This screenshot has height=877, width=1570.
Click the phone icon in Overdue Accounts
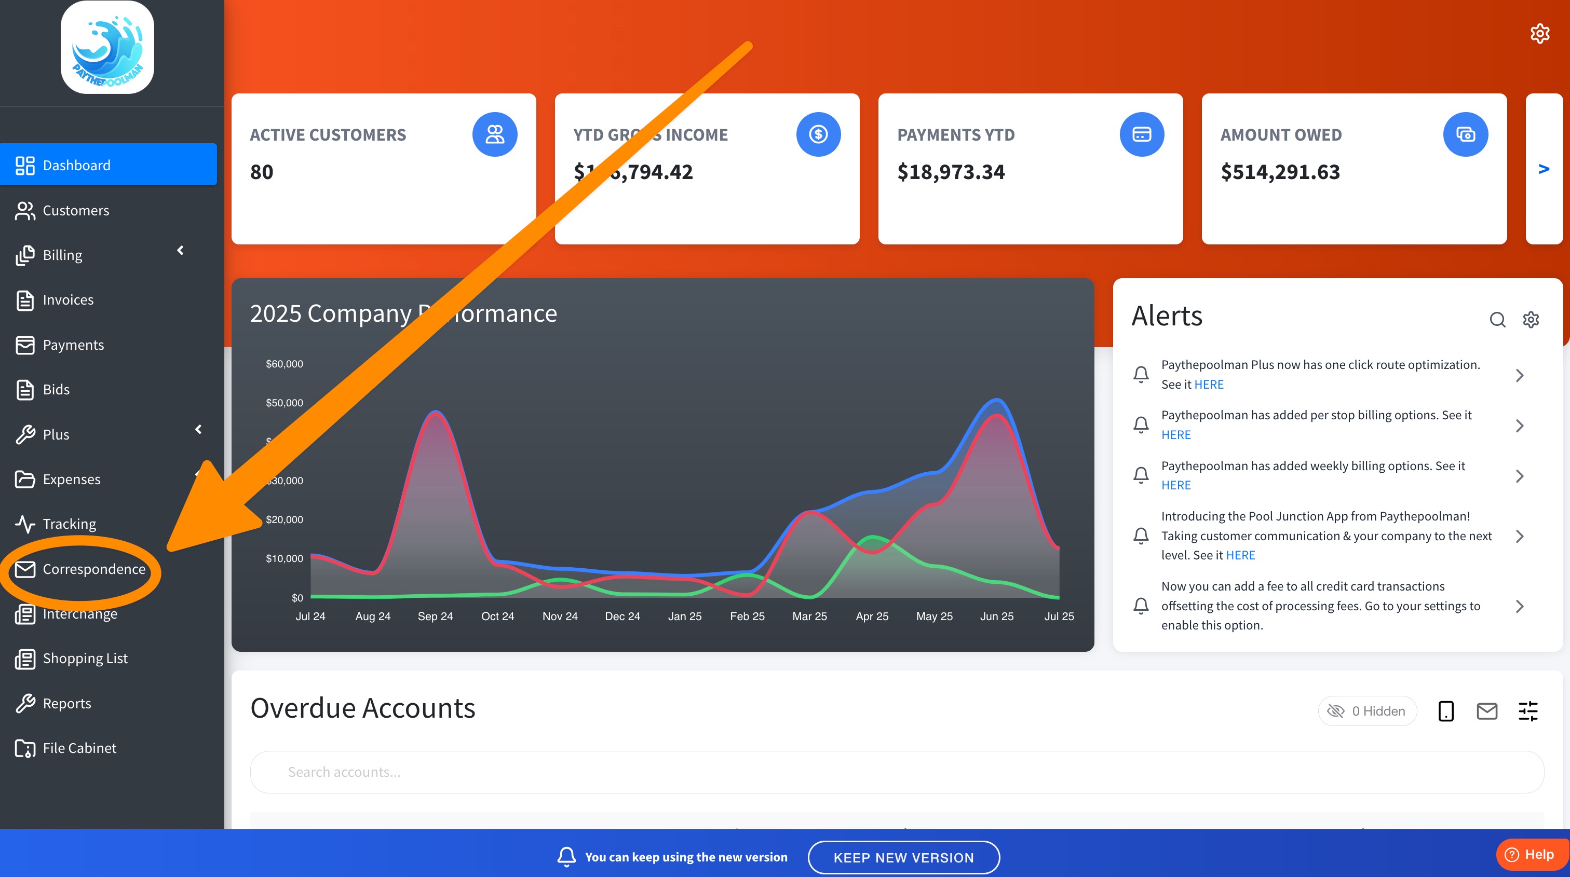click(x=1446, y=711)
